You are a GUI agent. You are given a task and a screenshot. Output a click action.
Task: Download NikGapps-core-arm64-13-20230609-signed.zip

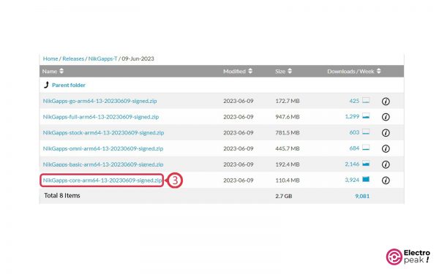coord(102,180)
